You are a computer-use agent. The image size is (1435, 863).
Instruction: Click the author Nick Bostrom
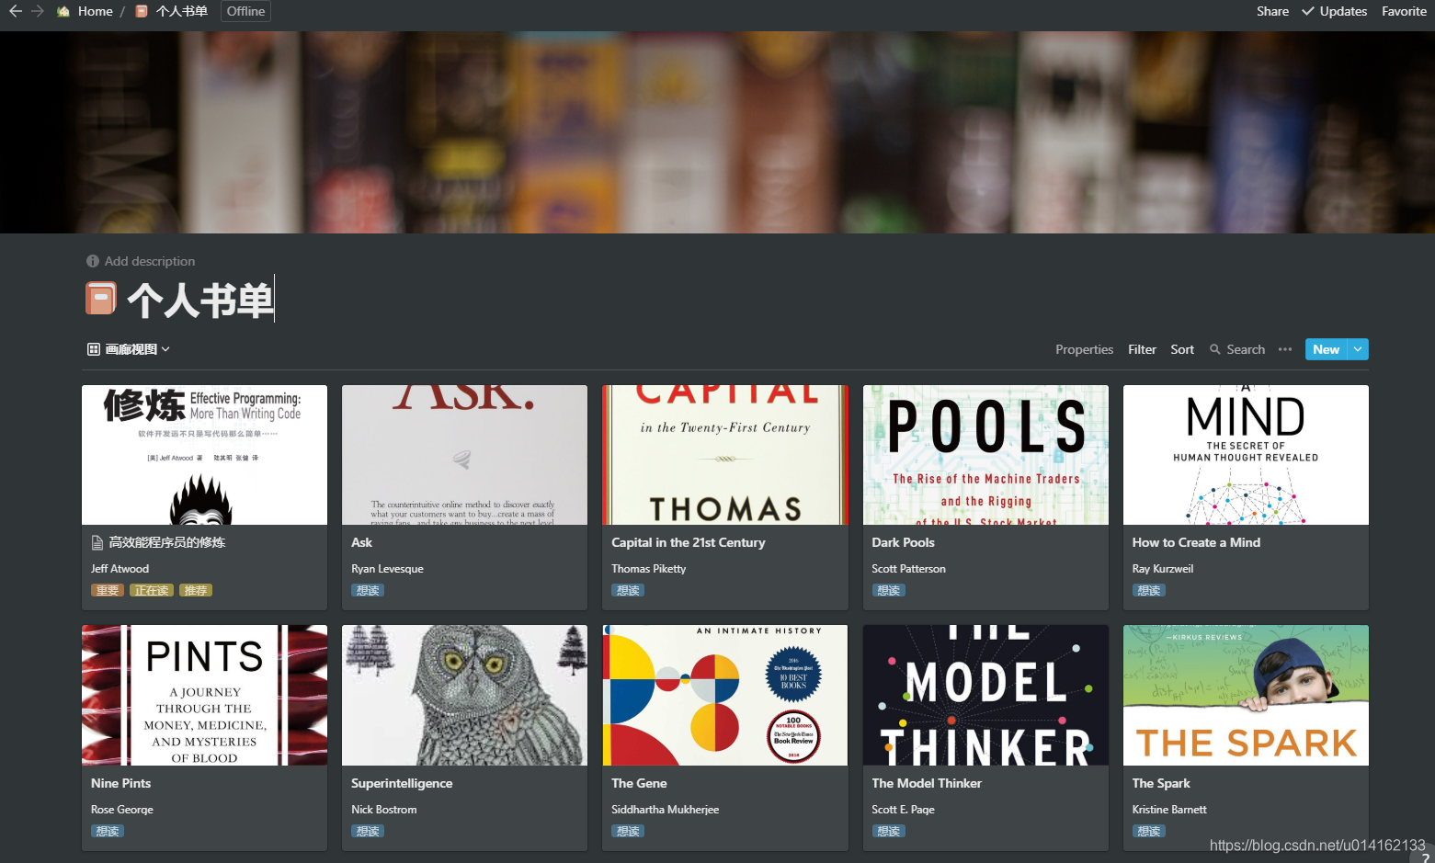[x=383, y=810]
